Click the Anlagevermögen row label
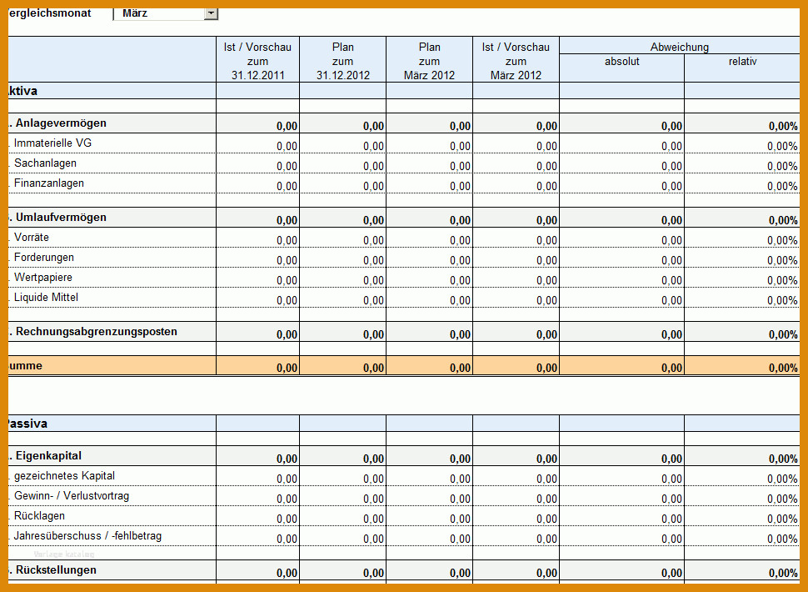 coord(61,123)
